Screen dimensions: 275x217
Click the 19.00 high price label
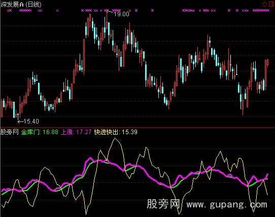pos(122,14)
